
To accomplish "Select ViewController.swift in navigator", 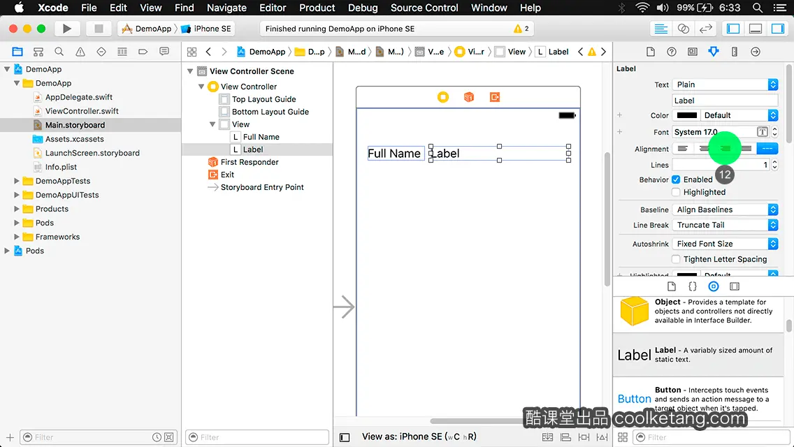I will [x=82, y=111].
